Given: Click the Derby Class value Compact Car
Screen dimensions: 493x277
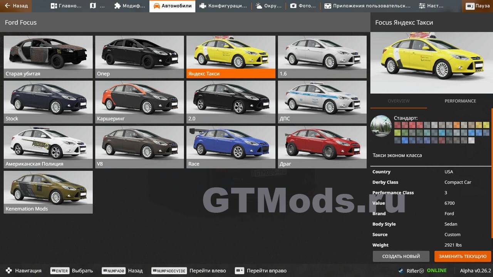Looking at the screenshot, I should coord(458,182).
